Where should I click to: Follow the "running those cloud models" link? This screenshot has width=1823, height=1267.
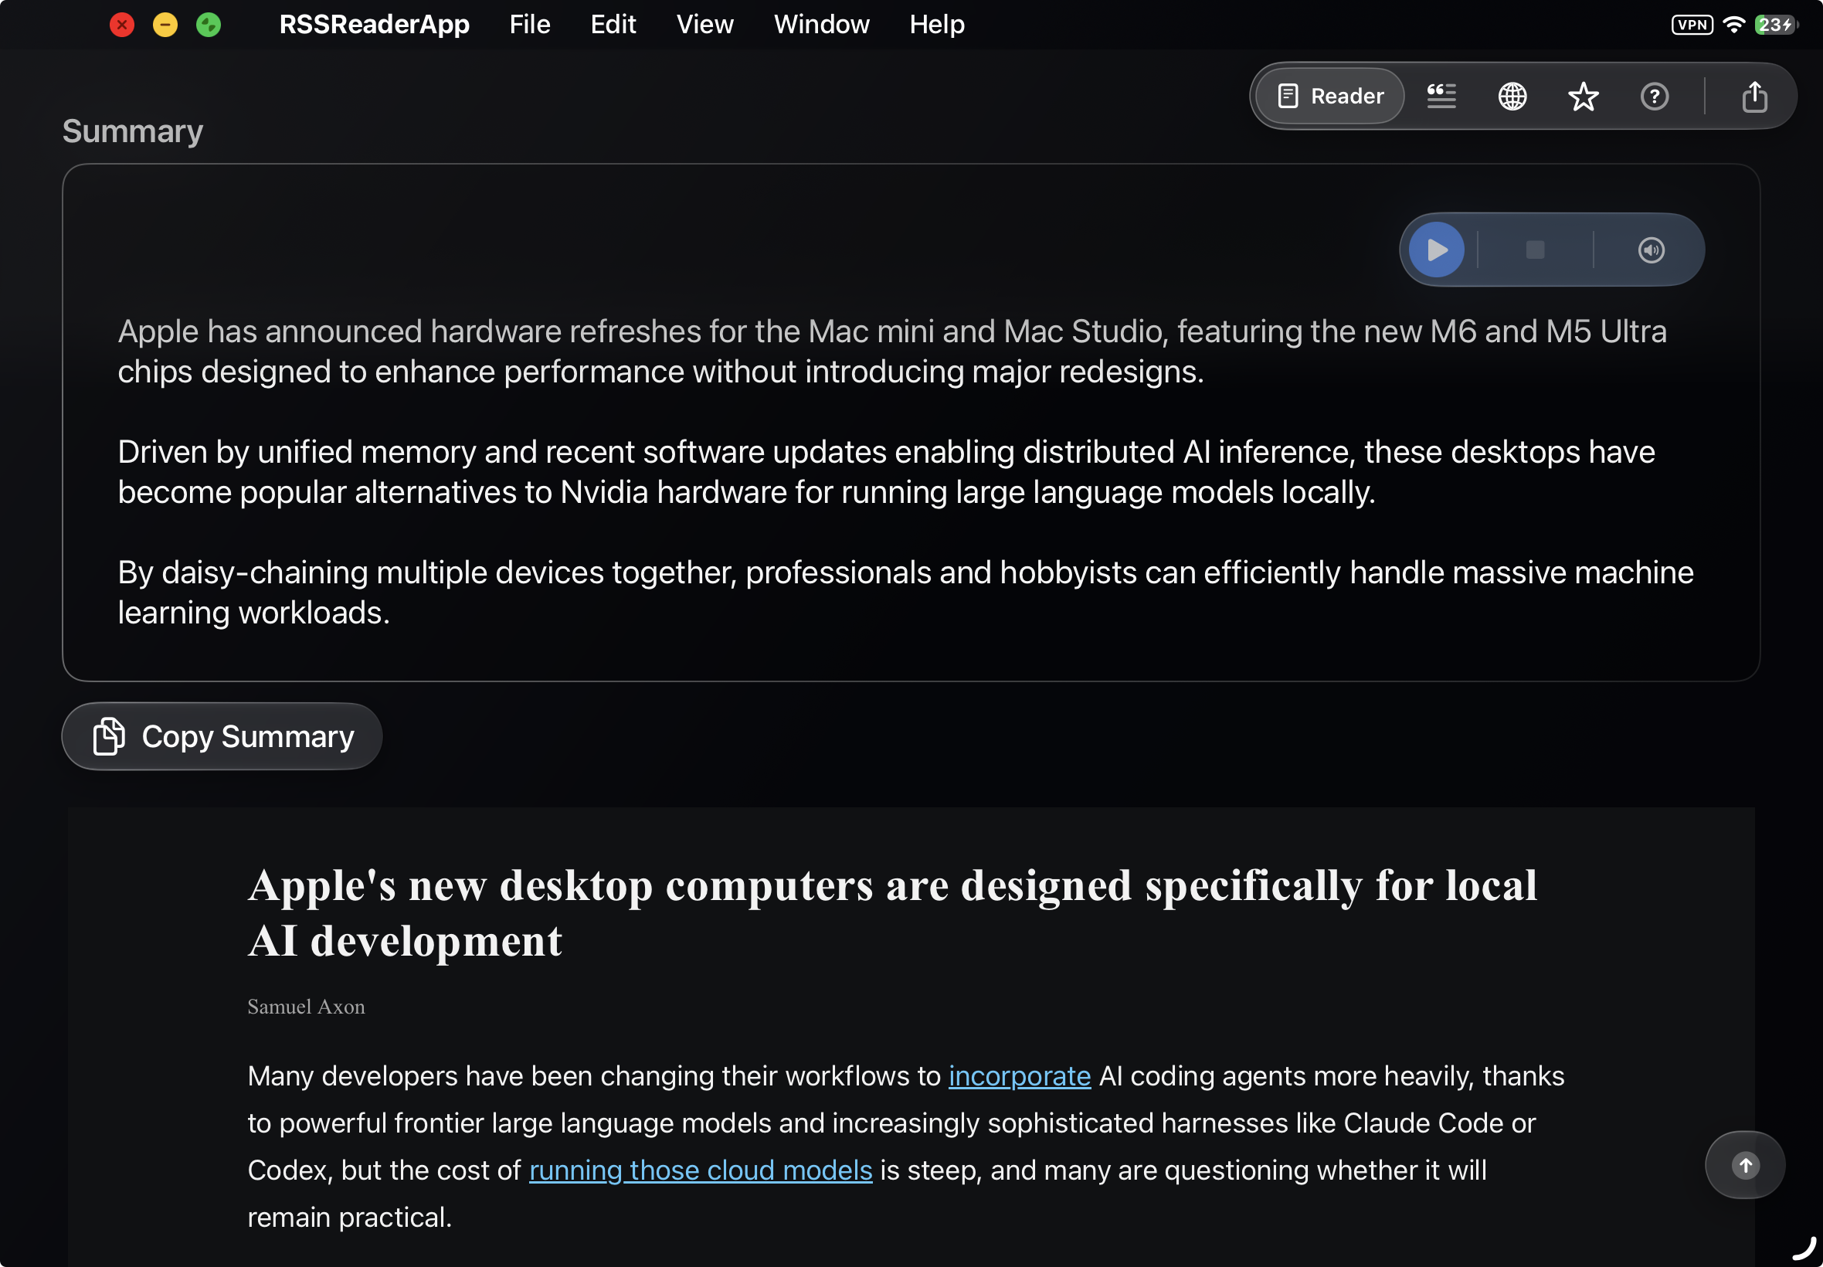pyautogui.click(x=701, y=1170)
